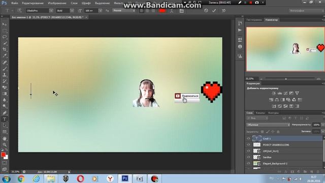
Task: Center-align text button
Action: tap(147, 11)
